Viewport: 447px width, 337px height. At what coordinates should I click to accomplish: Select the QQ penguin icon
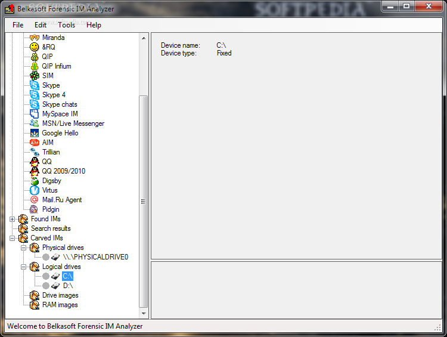tap(35, 162)
